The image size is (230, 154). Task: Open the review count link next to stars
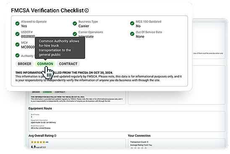point(47,142)
